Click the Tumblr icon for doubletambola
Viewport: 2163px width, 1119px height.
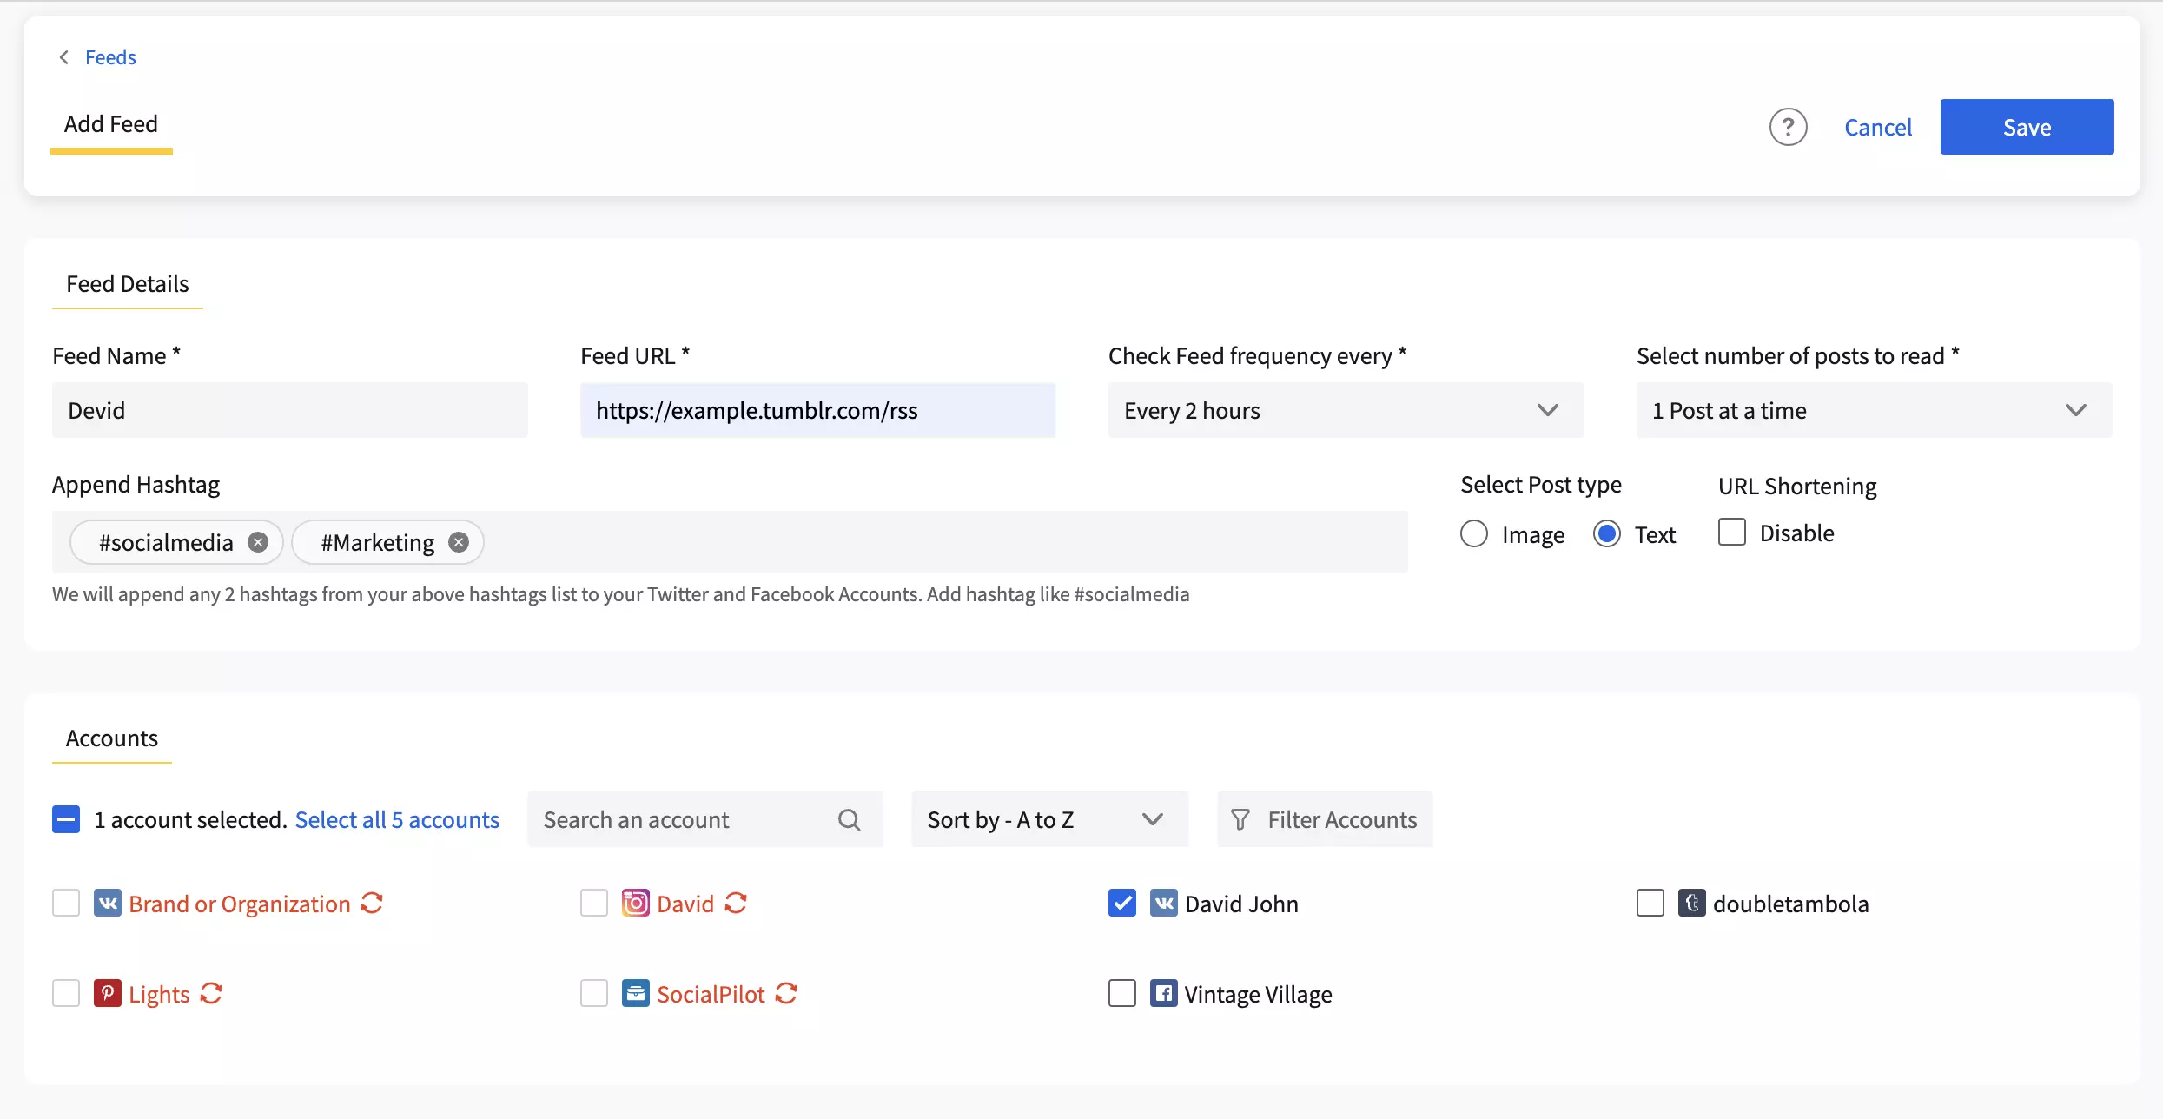(x=1692, y=903)
